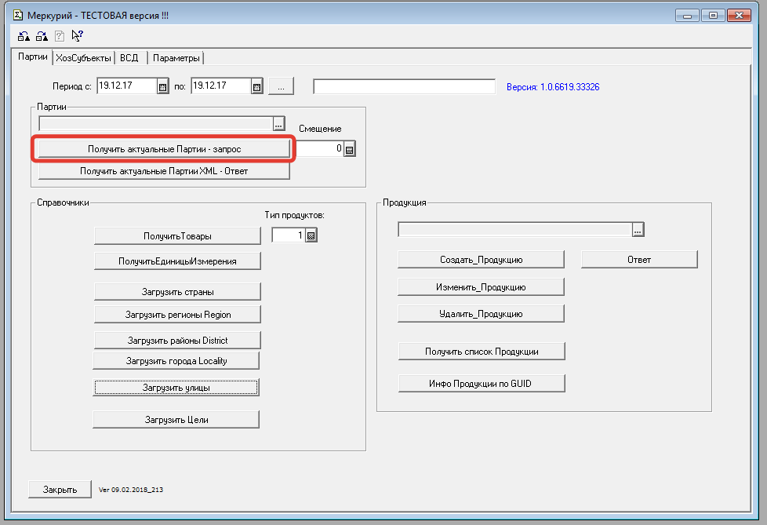Click Инфо Продукции по GUID button
The image size is (767, 525).
[482, 384]
